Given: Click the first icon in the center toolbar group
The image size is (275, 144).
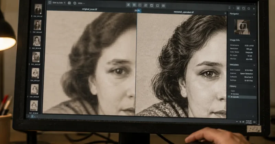Looking at the screenshot, I should click(x=128, y=5).
